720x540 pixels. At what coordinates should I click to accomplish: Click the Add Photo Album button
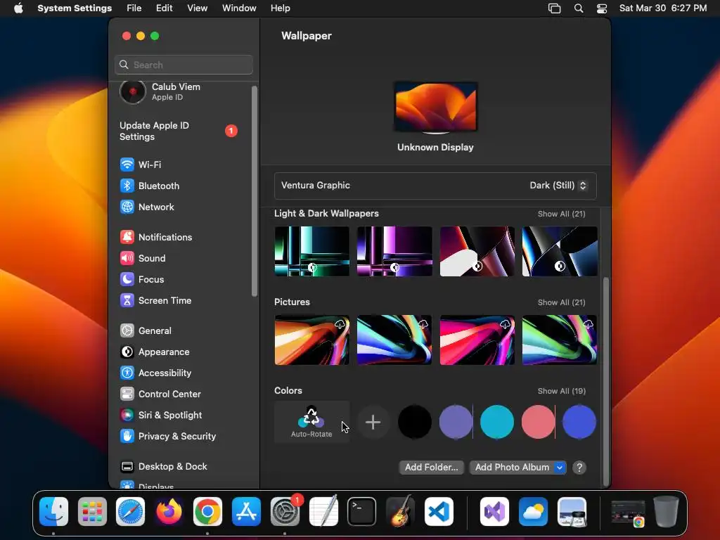(x=512, y=468)
